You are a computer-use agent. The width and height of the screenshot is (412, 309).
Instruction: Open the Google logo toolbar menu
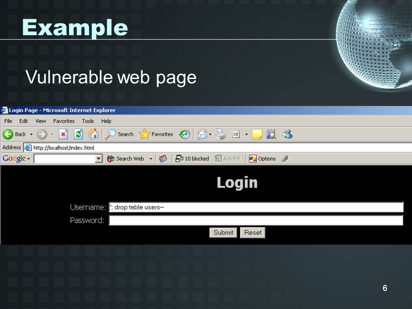[x=16, y=158]
